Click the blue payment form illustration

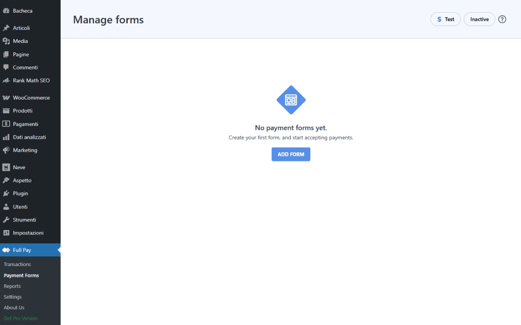pyautogui.click(x=291, y=100)
